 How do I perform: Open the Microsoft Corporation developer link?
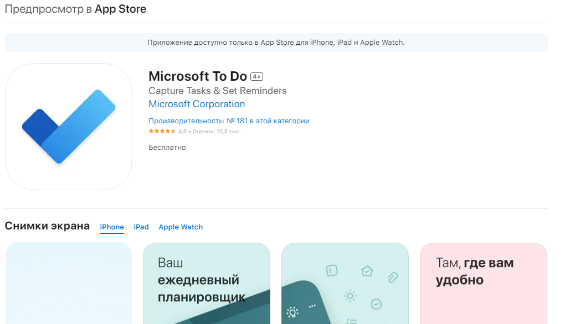tap(196, 104)
